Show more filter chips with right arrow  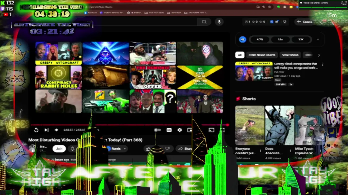point(319,55)
